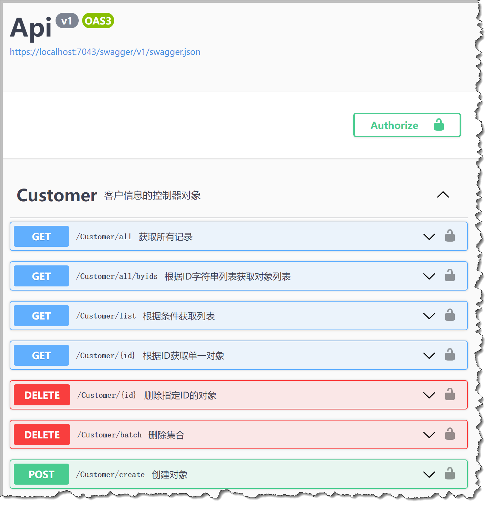Image resolution: width=491 pixels, height=506 pixels.
Task: Click lock icon on DELETE /Customer/batch row
Action: click(450, 434)
